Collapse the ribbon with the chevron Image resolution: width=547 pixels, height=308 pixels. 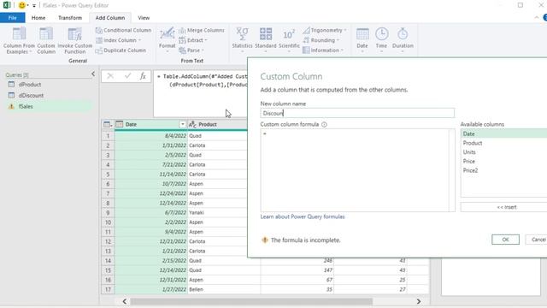(x=537, y=17)
